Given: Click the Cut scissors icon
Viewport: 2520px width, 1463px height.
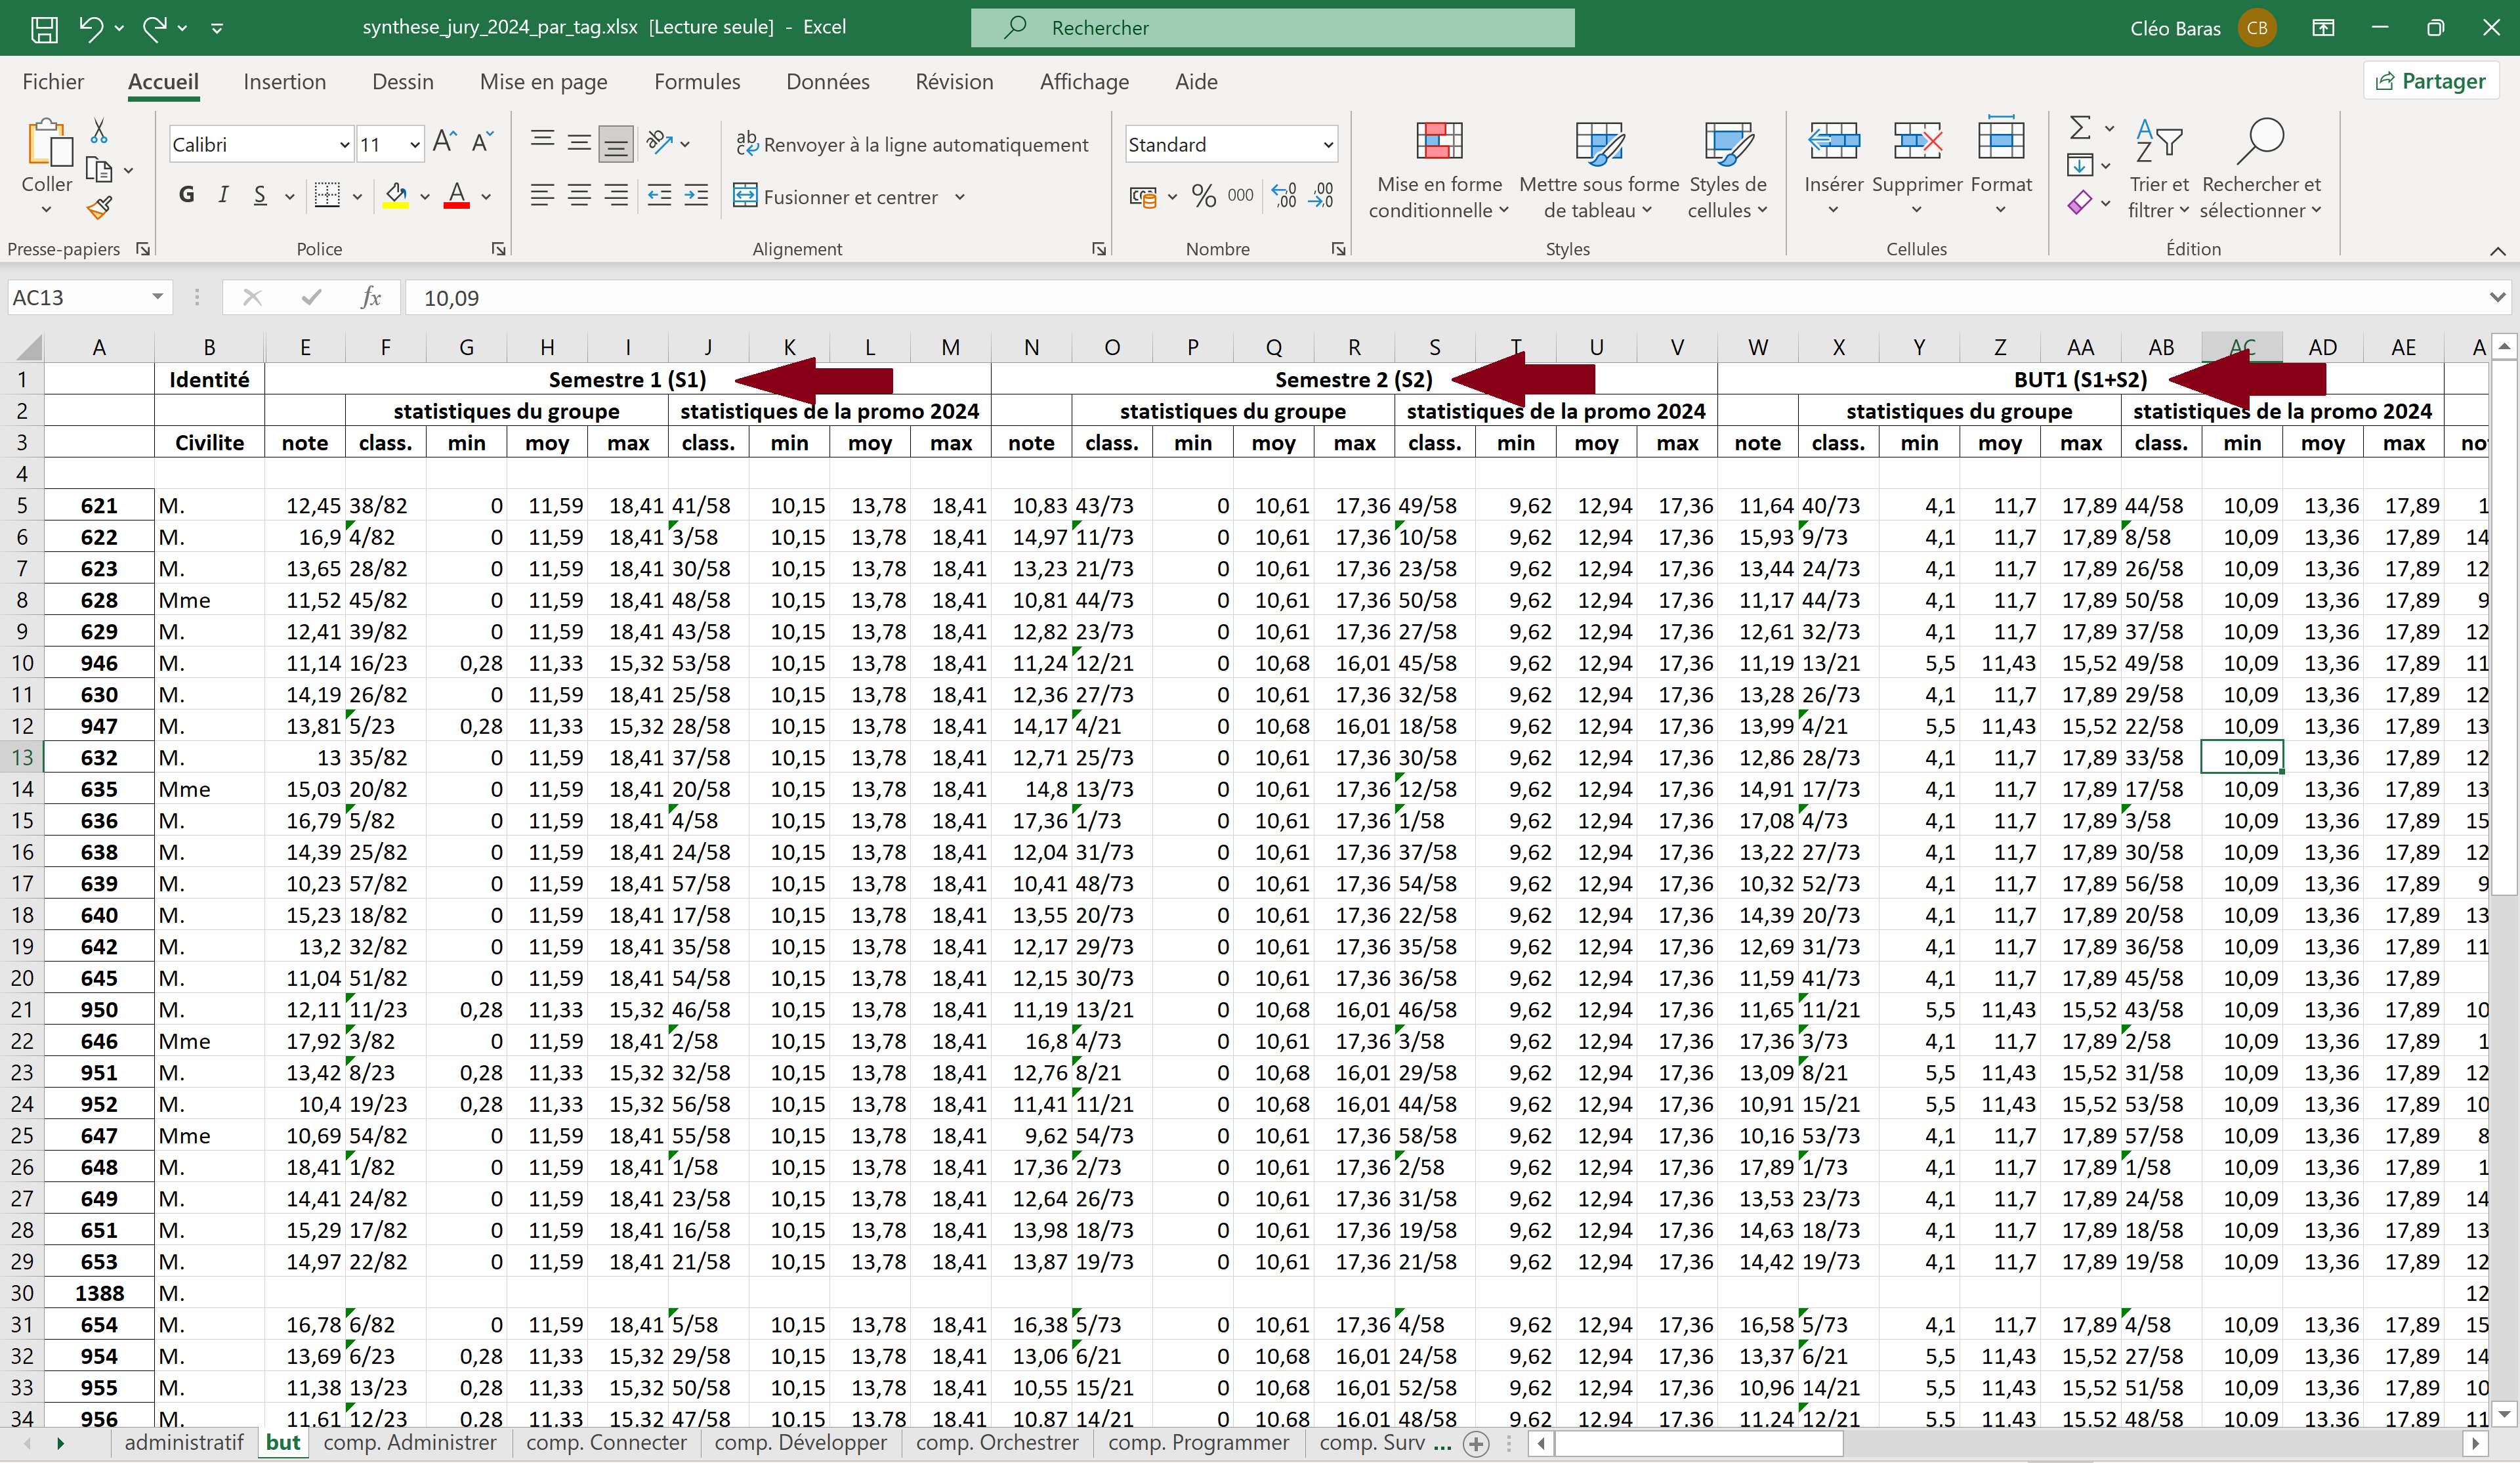Looking at the screenshot, I should [99, 131].
